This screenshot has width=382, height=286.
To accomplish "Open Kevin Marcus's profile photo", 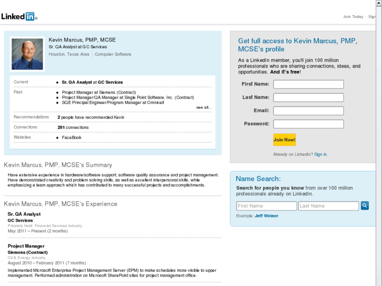I will click(27, 54).
